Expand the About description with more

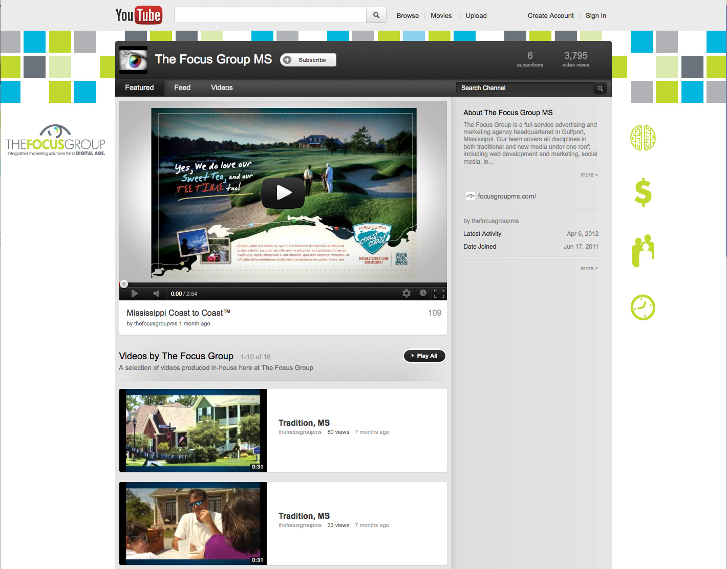(589, 175)
